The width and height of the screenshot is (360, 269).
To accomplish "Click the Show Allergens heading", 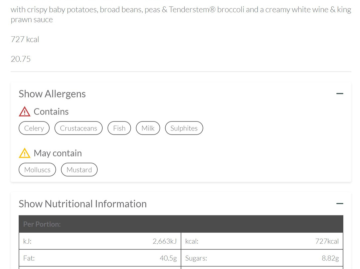I will [x=52, y=94].
